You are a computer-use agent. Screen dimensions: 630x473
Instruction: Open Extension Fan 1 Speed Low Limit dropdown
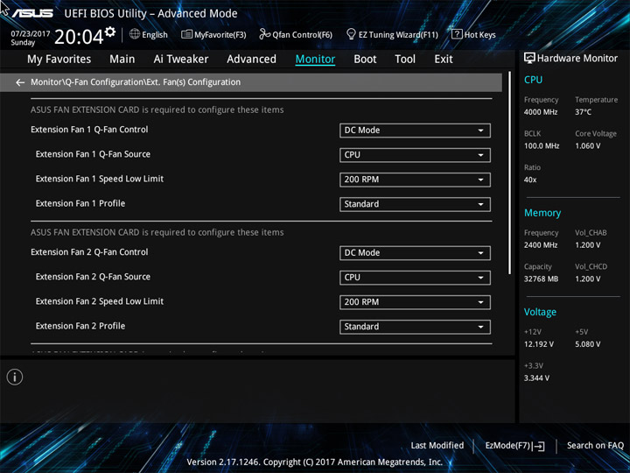(415, 180)
